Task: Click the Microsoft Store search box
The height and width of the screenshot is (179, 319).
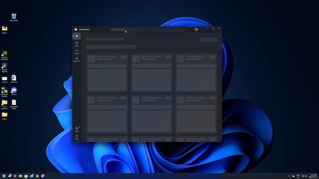Action: [x=147, y=29]
